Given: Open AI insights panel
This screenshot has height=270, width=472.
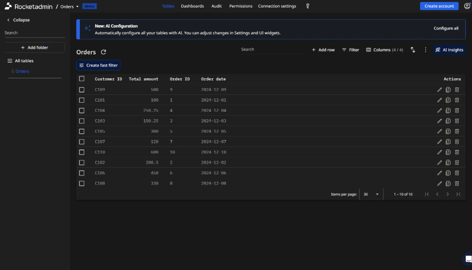Looking at the screenshot, I should (x=449, y=50).
